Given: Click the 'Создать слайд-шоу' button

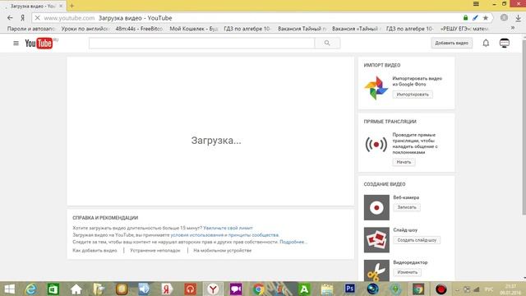Looking at the screenshot, I should pyautogui.click(x=417, y=240).
